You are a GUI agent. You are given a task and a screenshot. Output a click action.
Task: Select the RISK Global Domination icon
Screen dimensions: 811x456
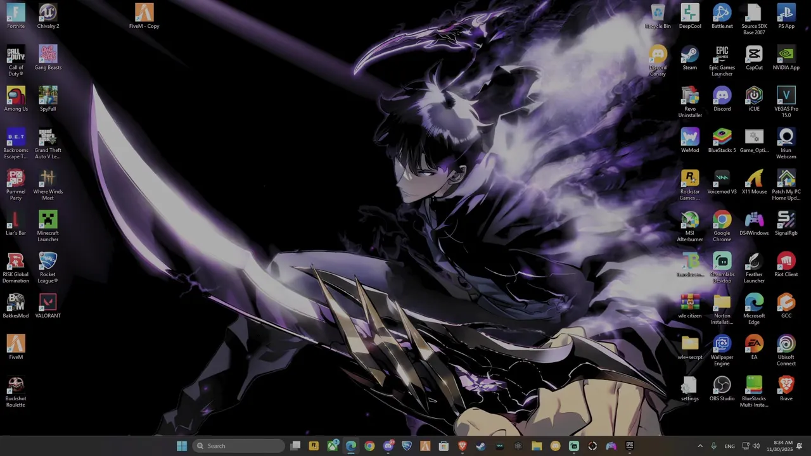pos(16,267)
